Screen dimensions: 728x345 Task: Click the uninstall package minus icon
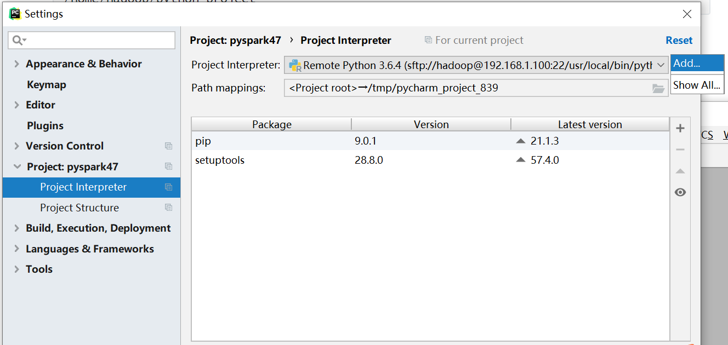click(x=680, y=150)
